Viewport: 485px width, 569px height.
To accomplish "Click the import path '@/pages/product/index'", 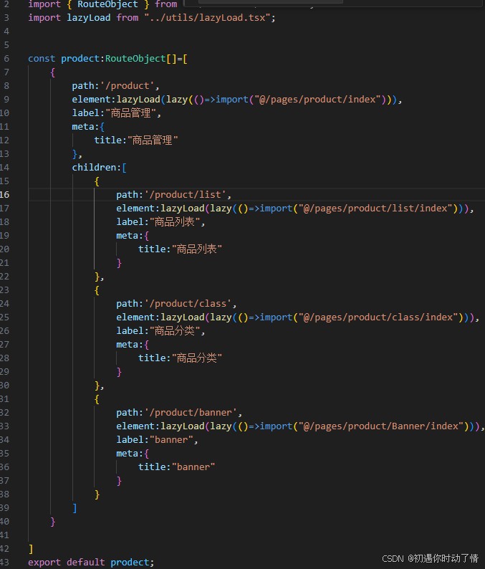I will tap(317, 100).
